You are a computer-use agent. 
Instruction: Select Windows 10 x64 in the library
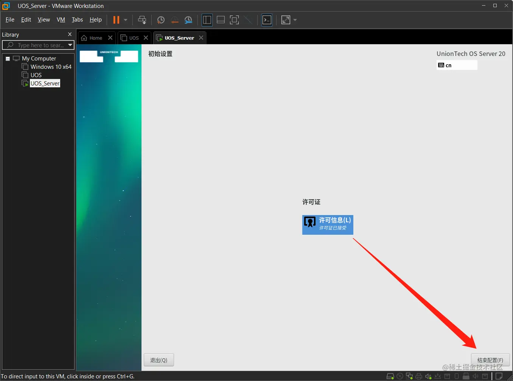click(x=51, y=67)
